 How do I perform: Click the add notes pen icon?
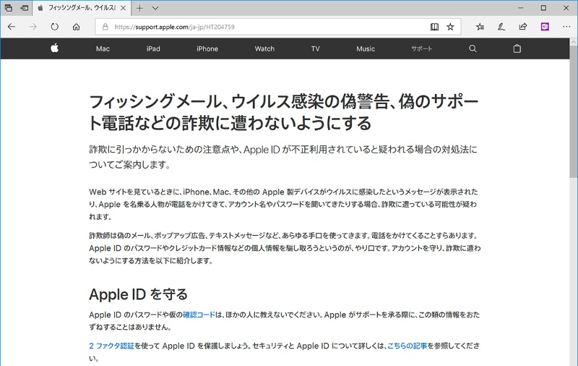(501, 27)
